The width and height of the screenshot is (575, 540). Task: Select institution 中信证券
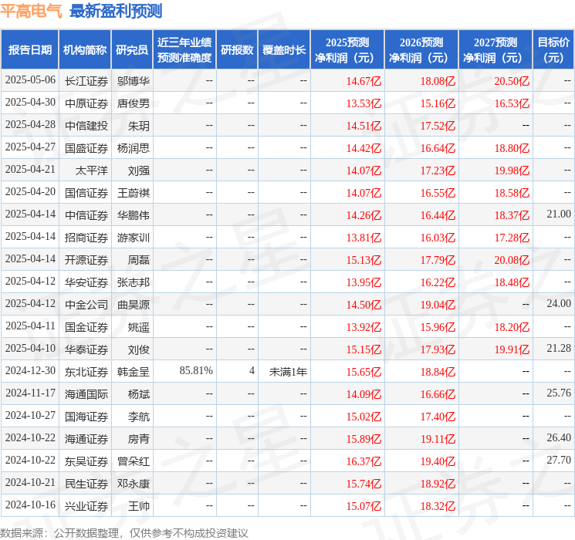coord(86,215)
